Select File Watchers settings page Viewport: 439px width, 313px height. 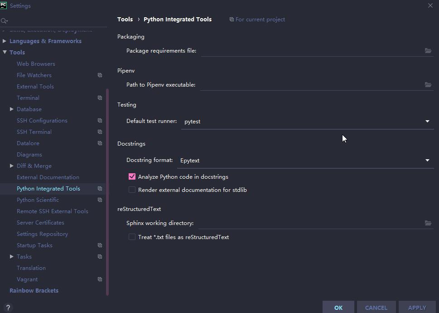(x=34, y=75)
